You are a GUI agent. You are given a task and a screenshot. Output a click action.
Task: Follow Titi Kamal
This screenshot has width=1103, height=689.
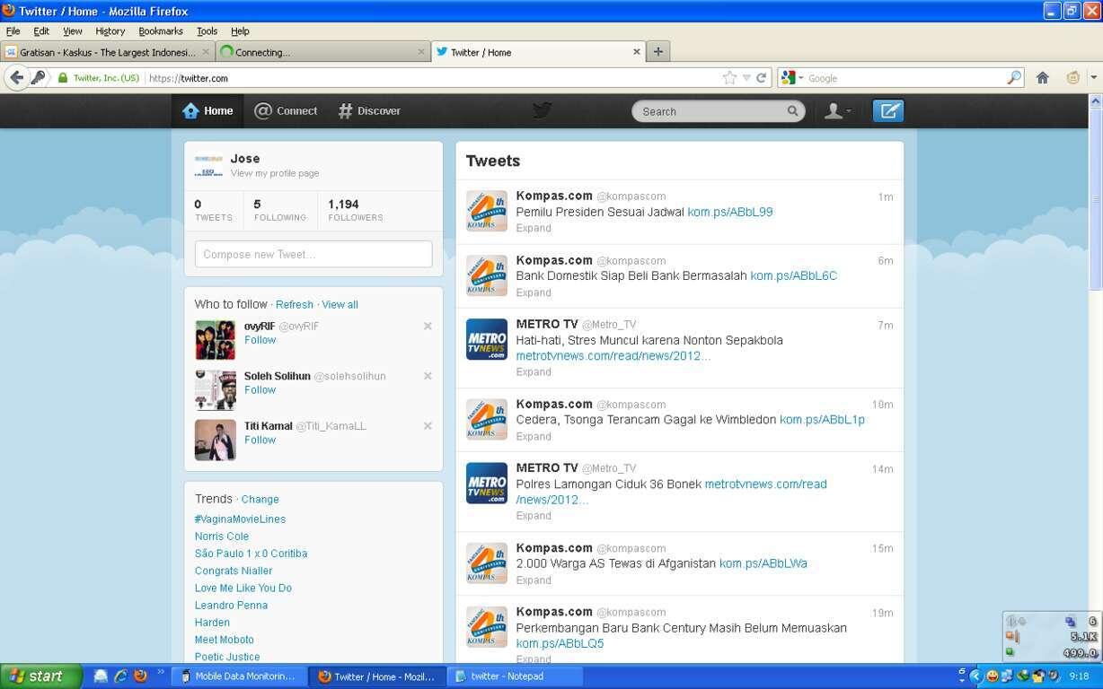(260, 440)
